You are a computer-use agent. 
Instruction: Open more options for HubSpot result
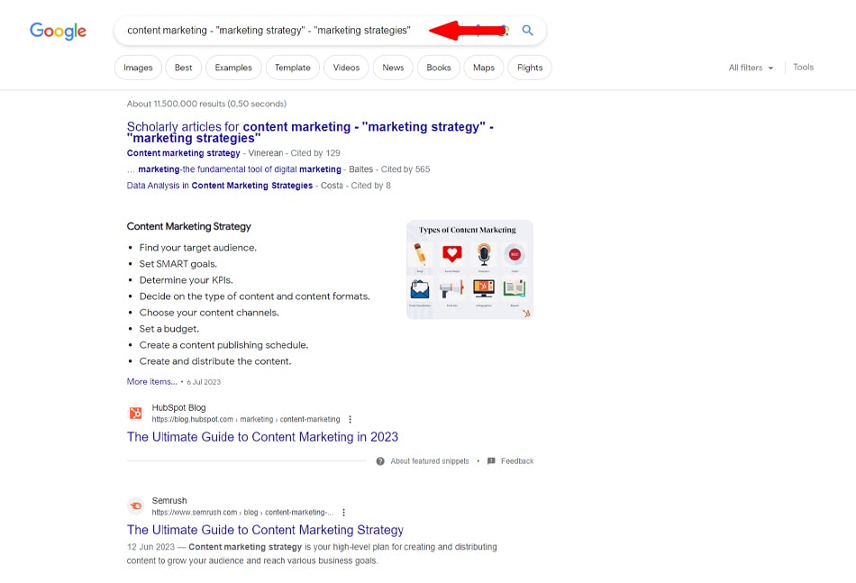(x=350, y=419)
